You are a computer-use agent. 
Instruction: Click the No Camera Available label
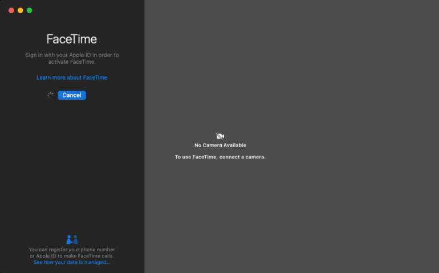(x=220, y=145)
